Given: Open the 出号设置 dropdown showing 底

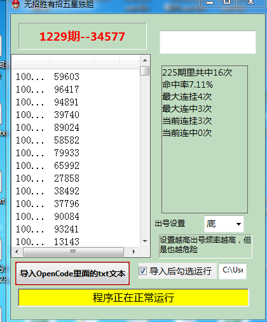Looking at the screenshot, I should click(x=224, y=224).
